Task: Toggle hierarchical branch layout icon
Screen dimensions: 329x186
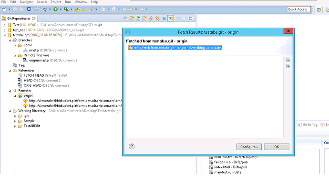Action: (x=164, y=19)
